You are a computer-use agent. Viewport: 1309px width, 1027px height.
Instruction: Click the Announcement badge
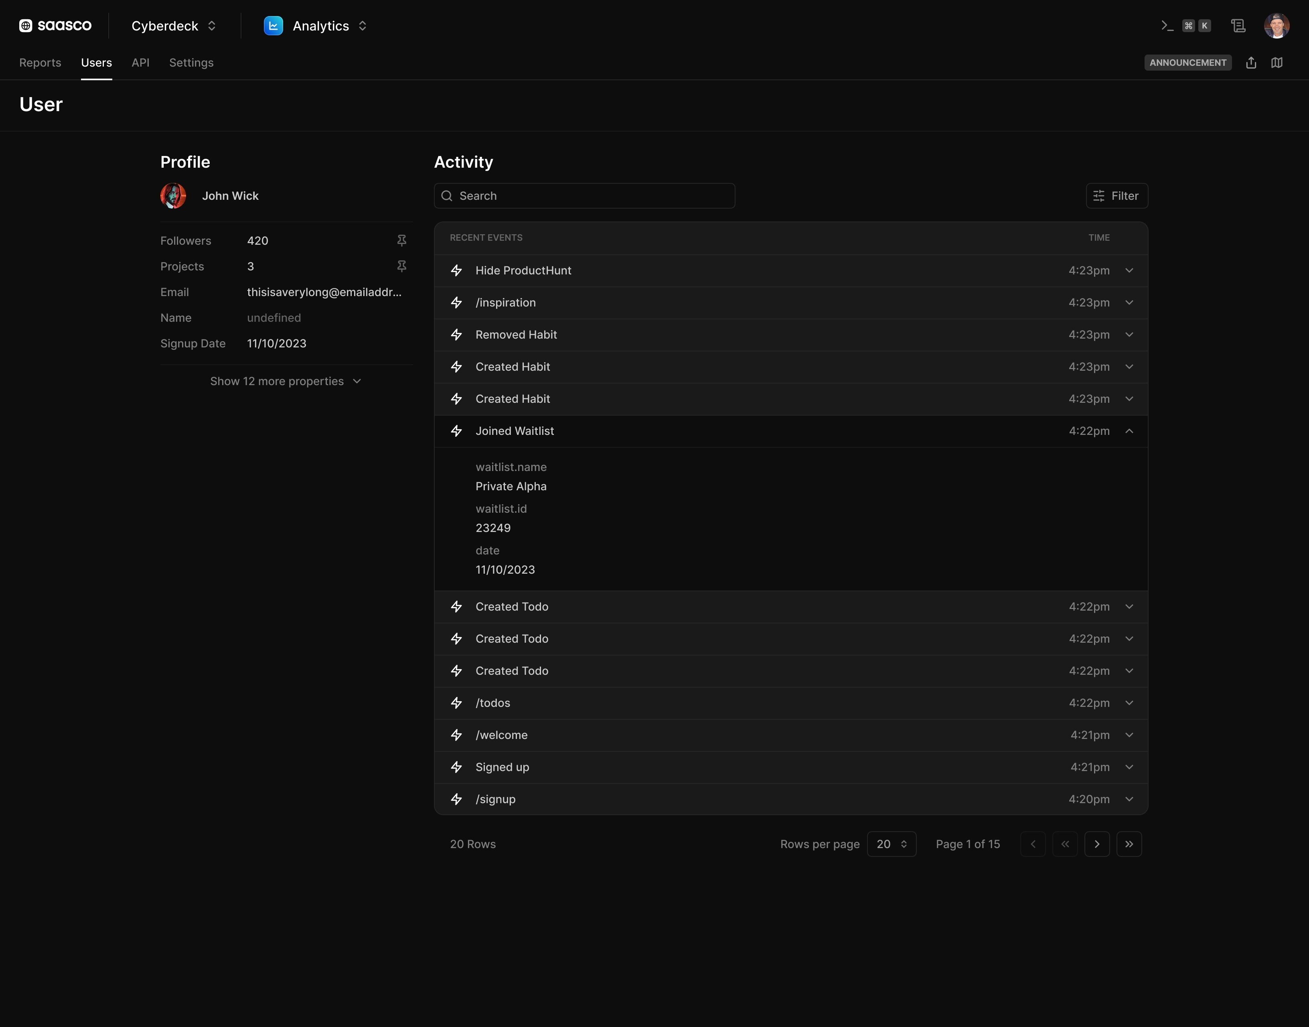(1187, 63)
